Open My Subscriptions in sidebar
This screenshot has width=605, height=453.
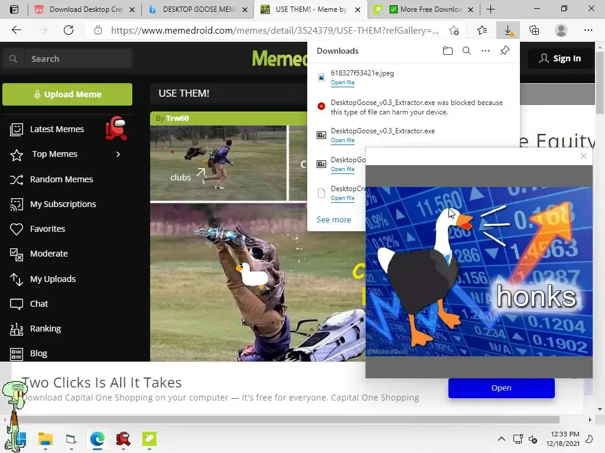coord(63,204)
